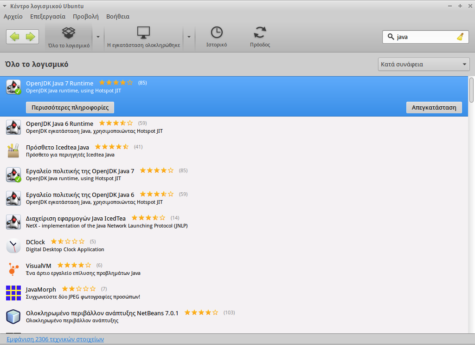Open the All Software box icon
This screenshot has height=345, width=475.
69,33
